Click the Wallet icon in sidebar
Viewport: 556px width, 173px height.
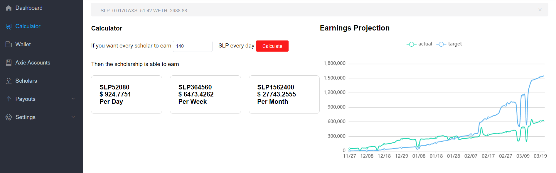pos(9,45)
